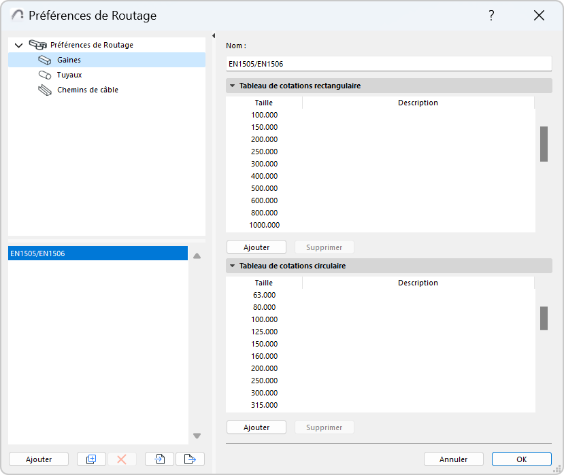The height and width of the screenshot is (475, 564).
Task: Click the red delete preference icon
Action: click(122, 459)
